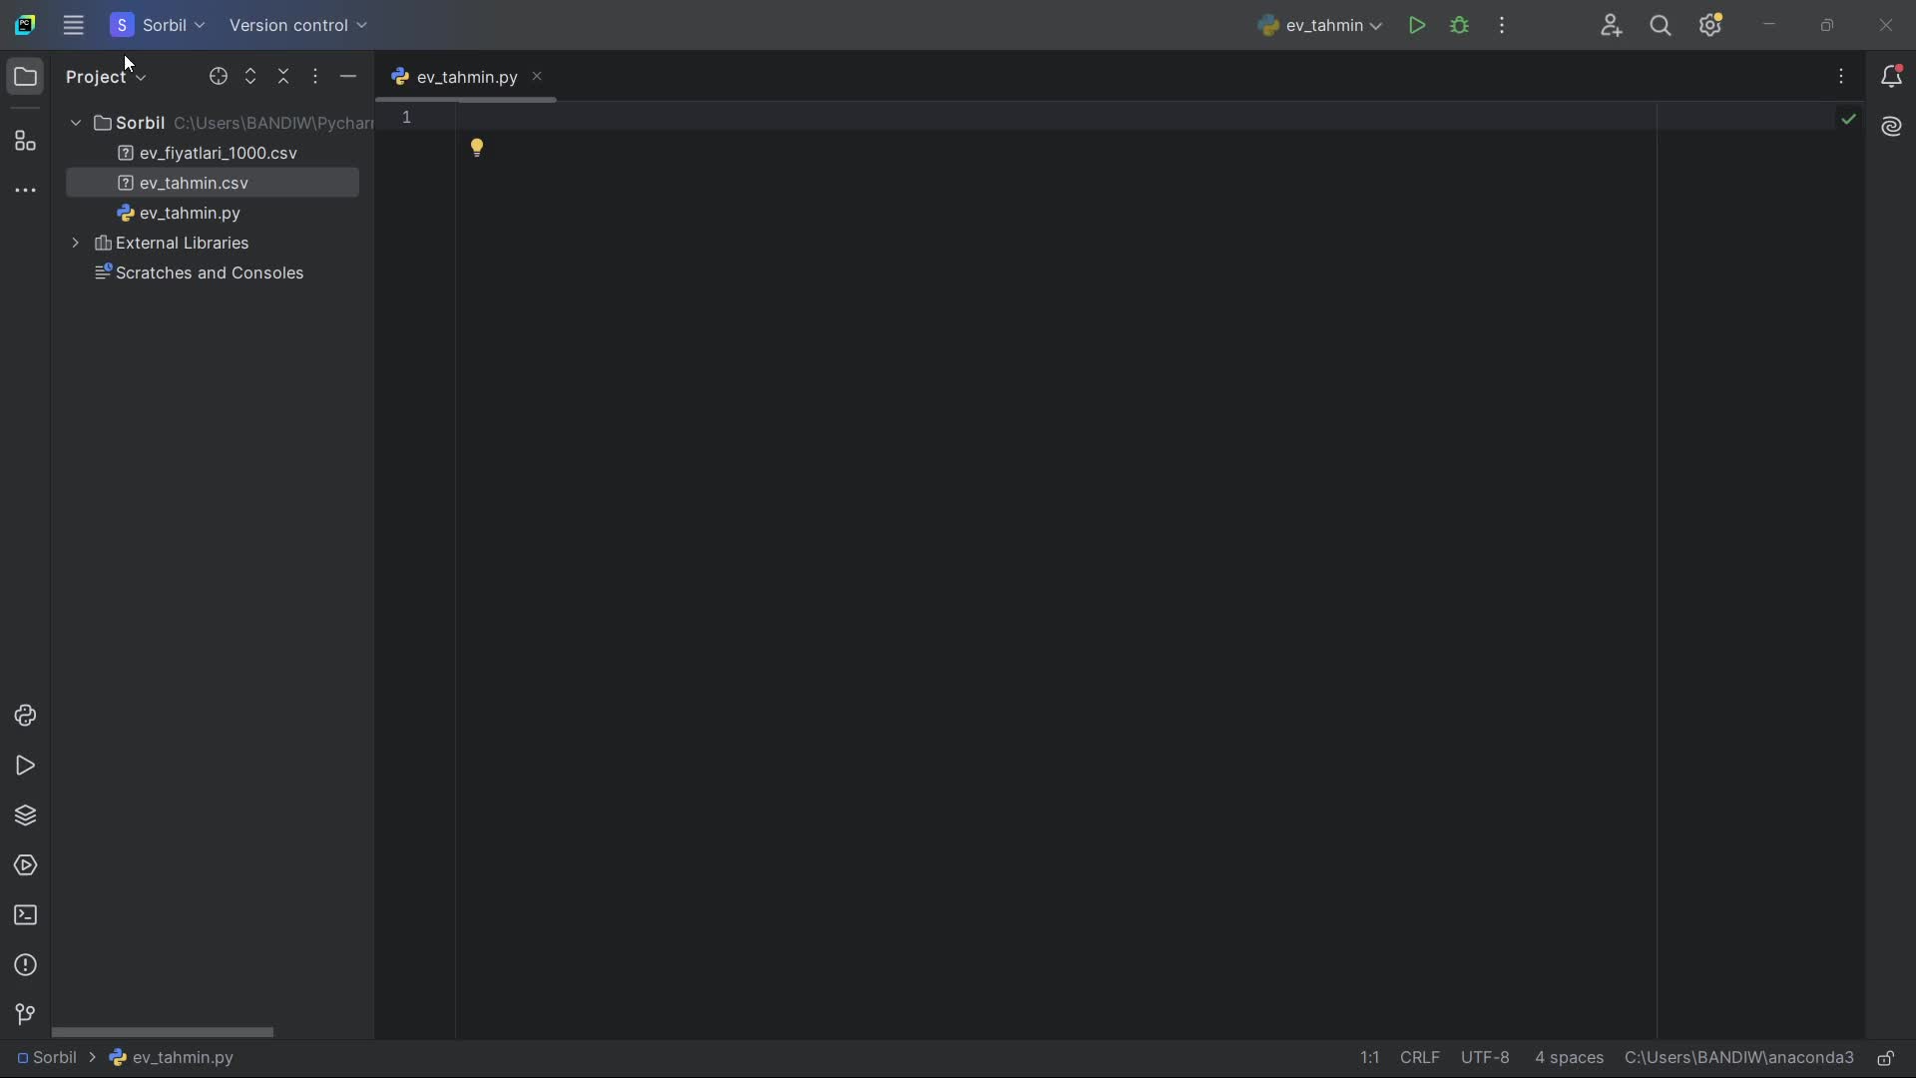1916x1078 pixels.
Task: Open the Problems tool window
Action: point(25,966)
